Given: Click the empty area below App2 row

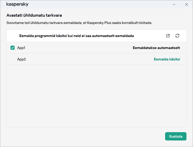Looking at the screenshot, I should 96,96.
